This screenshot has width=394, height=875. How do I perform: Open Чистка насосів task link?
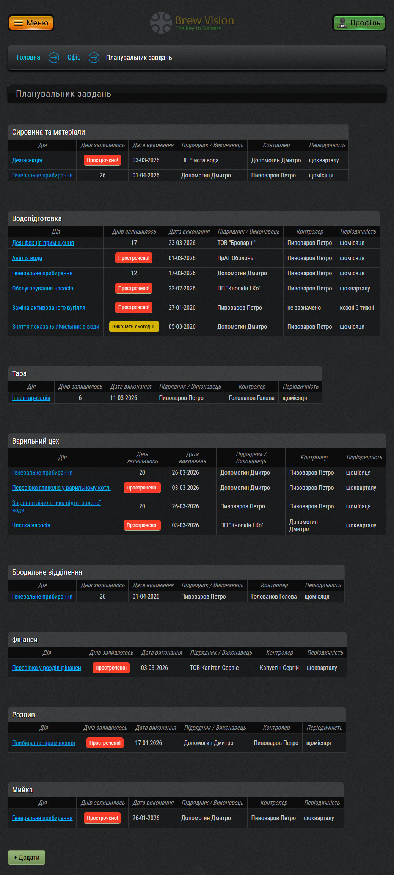coord(31,525)
